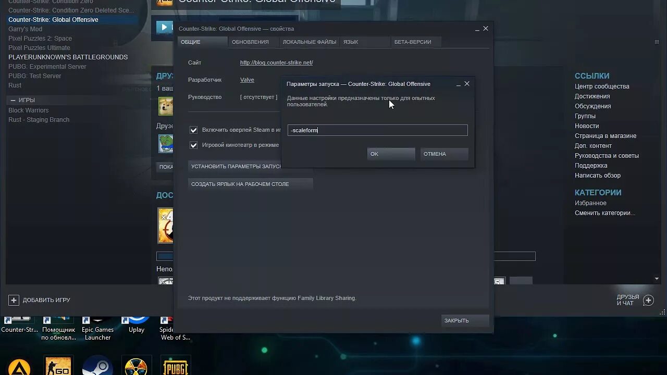
Task: Open Доп. контент link
Action: [x=594, y=146]
